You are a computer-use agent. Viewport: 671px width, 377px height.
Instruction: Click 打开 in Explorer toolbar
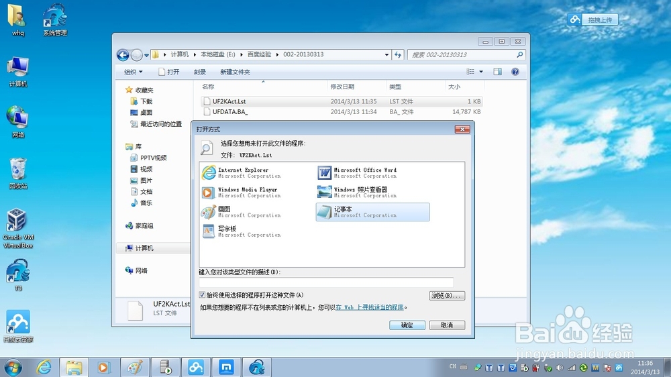point(169,72)
